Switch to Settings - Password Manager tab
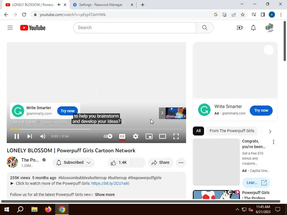Screen dimensions: 287x215 click(101, 5)
